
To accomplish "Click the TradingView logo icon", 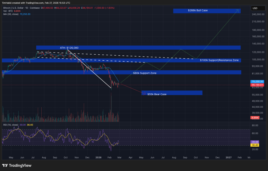I will [x=5, y=166].
